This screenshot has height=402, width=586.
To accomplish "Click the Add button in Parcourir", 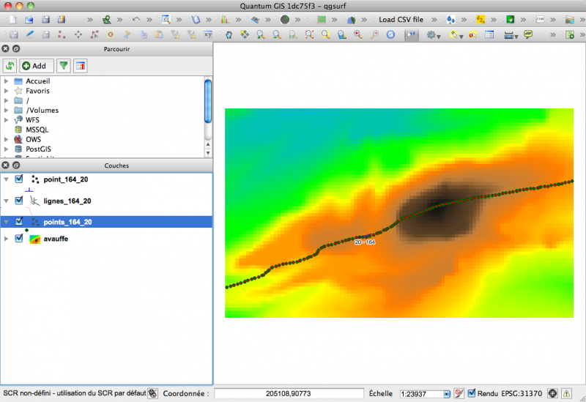I will pyautogui.click(x=34, y=66).
